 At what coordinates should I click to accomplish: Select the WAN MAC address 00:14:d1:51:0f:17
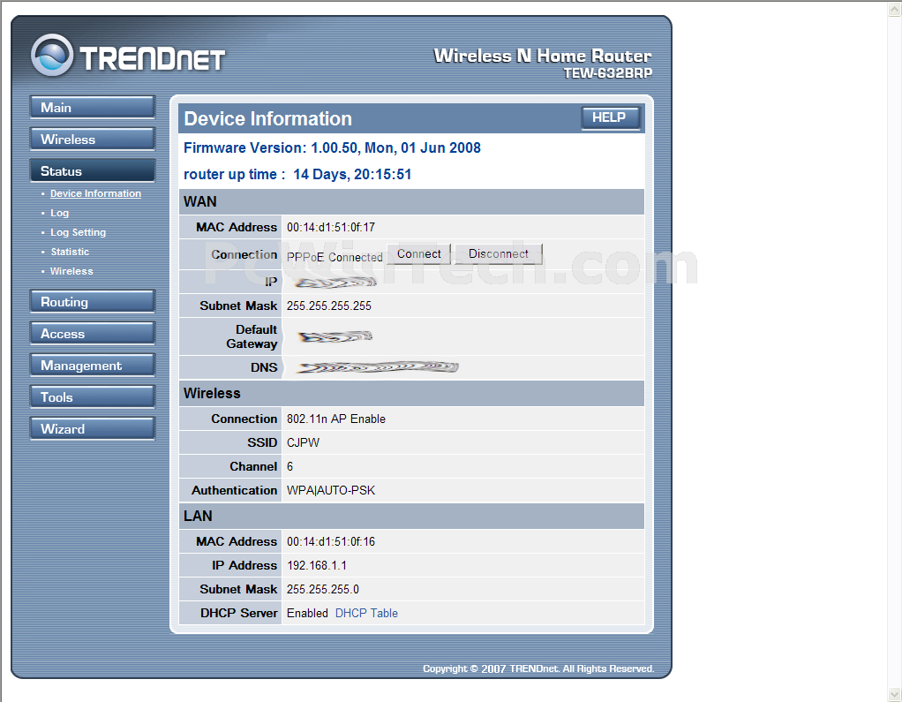331,227
